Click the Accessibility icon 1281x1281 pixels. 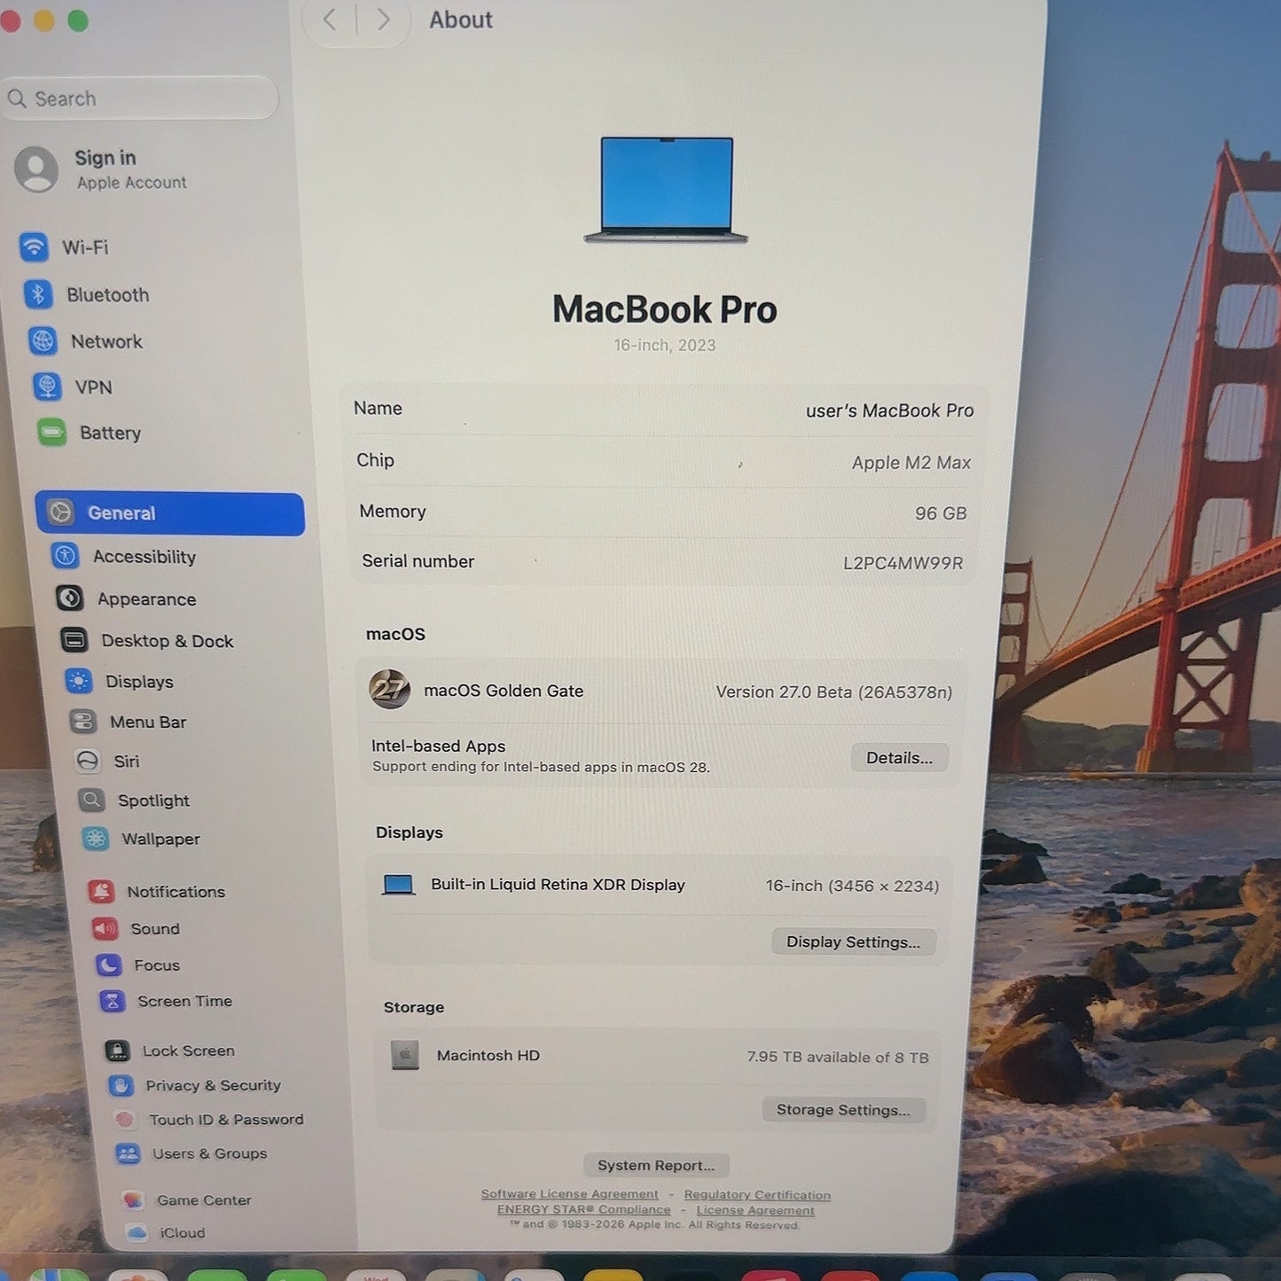[x=65, y=556]
